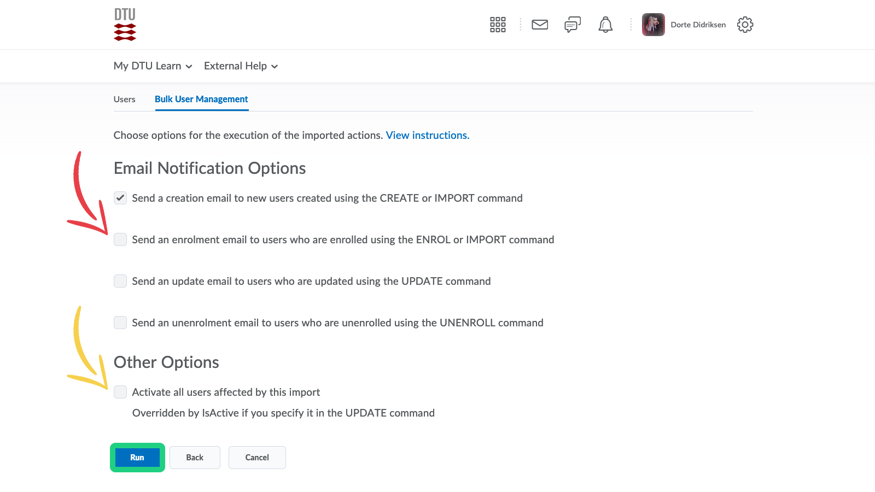Click the Cancel button
This screenshot has height=492, width=875.
pyautogui.click(x=257, y=458)
